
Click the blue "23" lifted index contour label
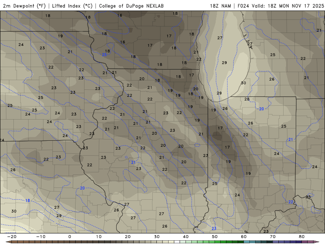tap(214, 229)
